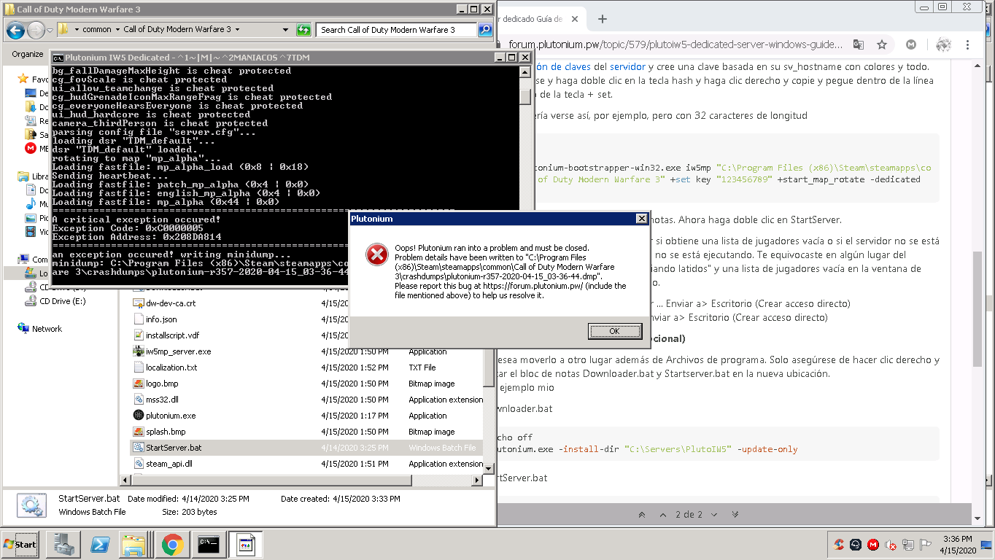Viewport: 995px width, 560px height.
Task: Open recent locations dropdown beside Explorer forward arrow
Action: [x=50, y=30]
